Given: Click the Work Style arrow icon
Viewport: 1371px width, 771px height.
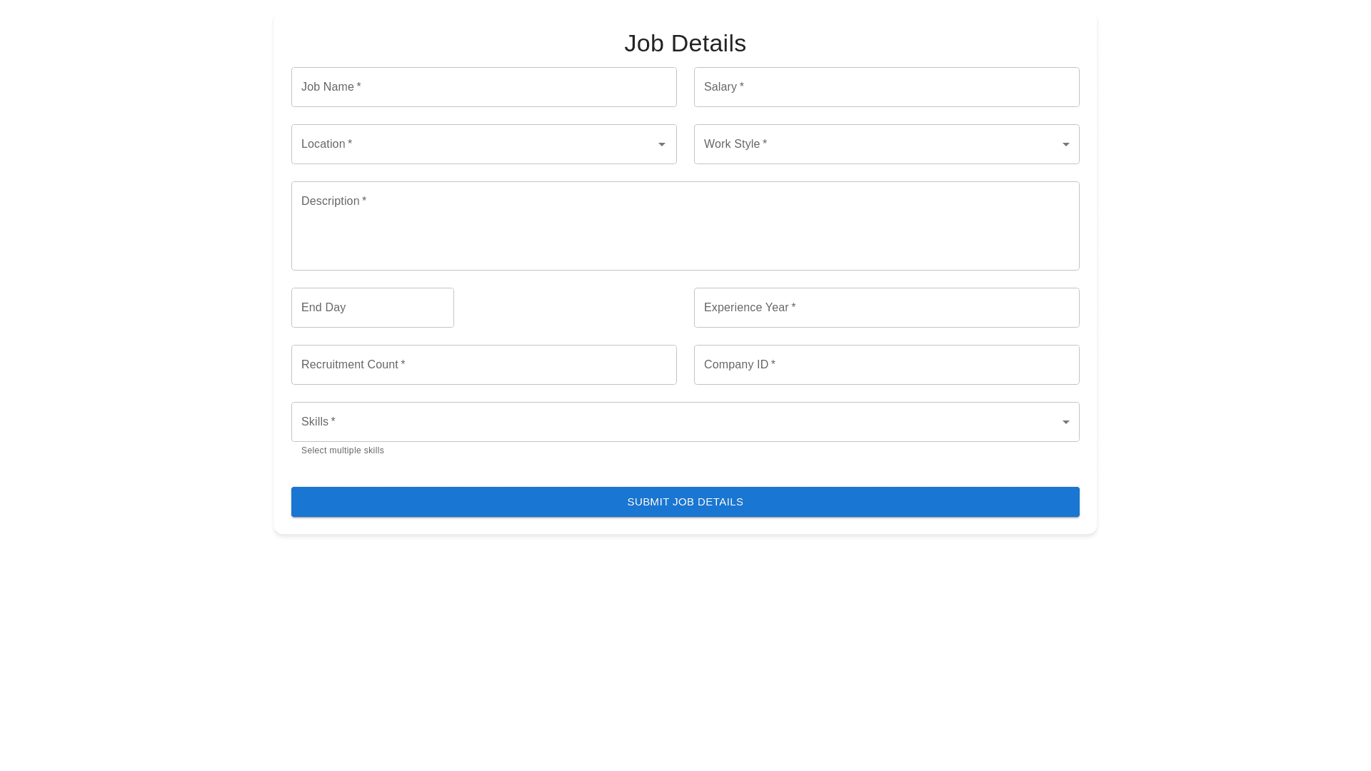Looking at the screenshot, I should click(1065, 145).
